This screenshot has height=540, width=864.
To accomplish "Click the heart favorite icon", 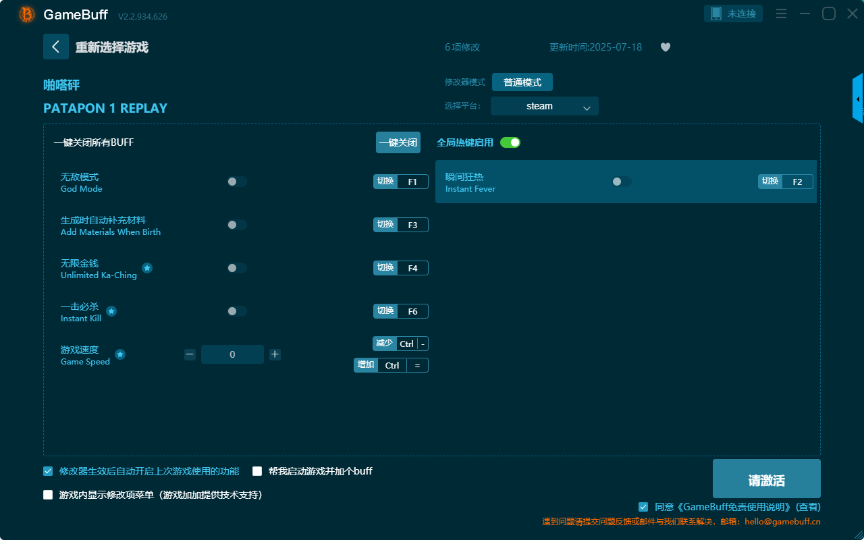I will pos(665,47).
